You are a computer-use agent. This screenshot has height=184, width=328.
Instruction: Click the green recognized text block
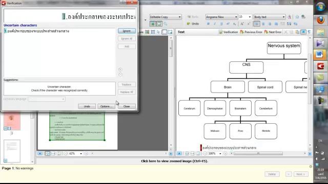pos(77,126)
